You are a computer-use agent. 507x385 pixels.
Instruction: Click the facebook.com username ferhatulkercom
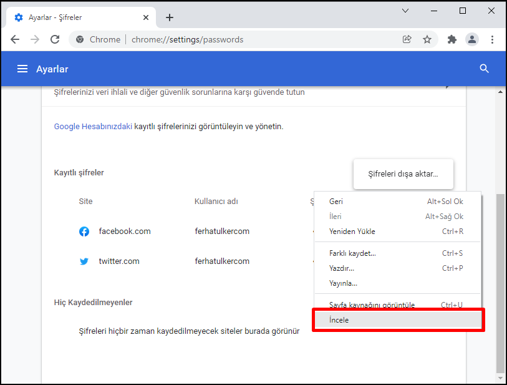pos(222,231)
